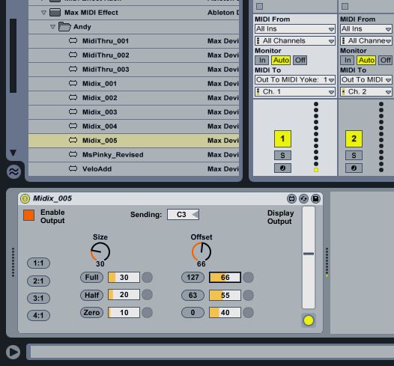Click the Max device icon beside VeloAdd
This screenshot has width=394, height=366.
point(73,168)
